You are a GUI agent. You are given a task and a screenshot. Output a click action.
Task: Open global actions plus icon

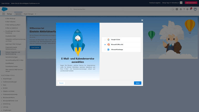(177, 9)
